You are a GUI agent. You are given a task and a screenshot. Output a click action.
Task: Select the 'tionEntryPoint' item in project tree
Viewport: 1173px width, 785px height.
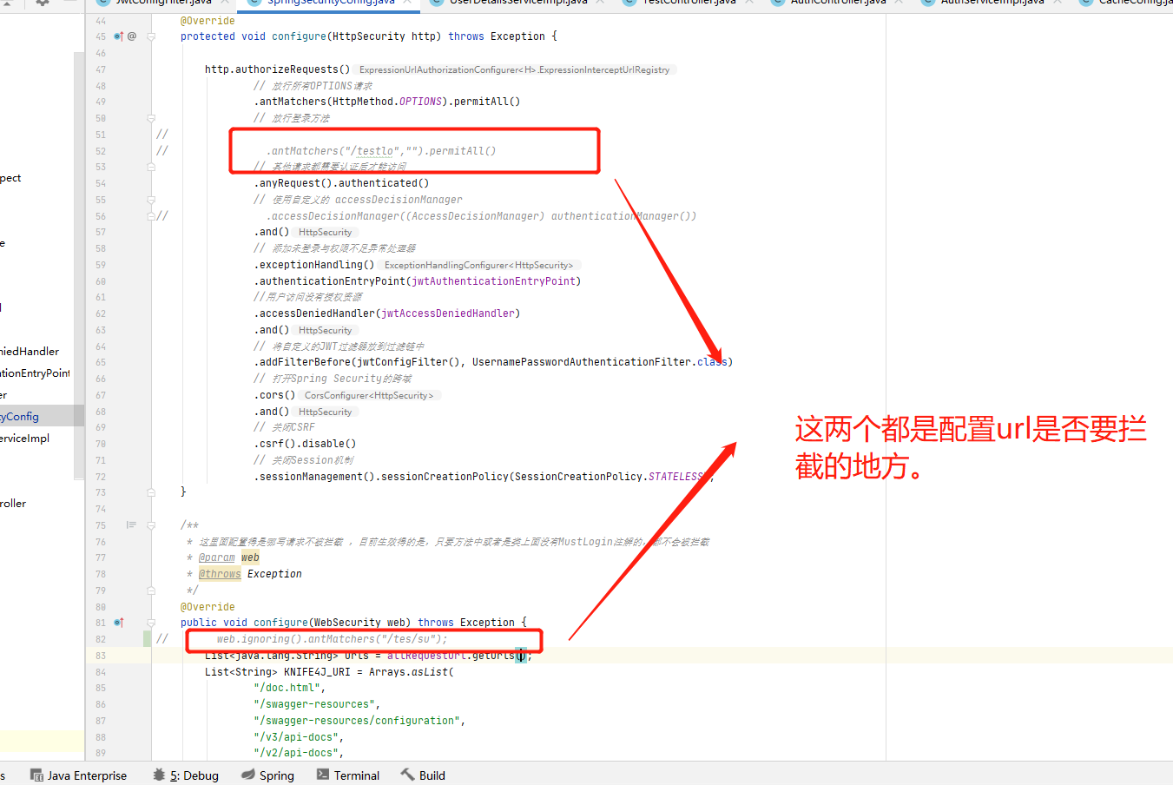tap(36, 373)
